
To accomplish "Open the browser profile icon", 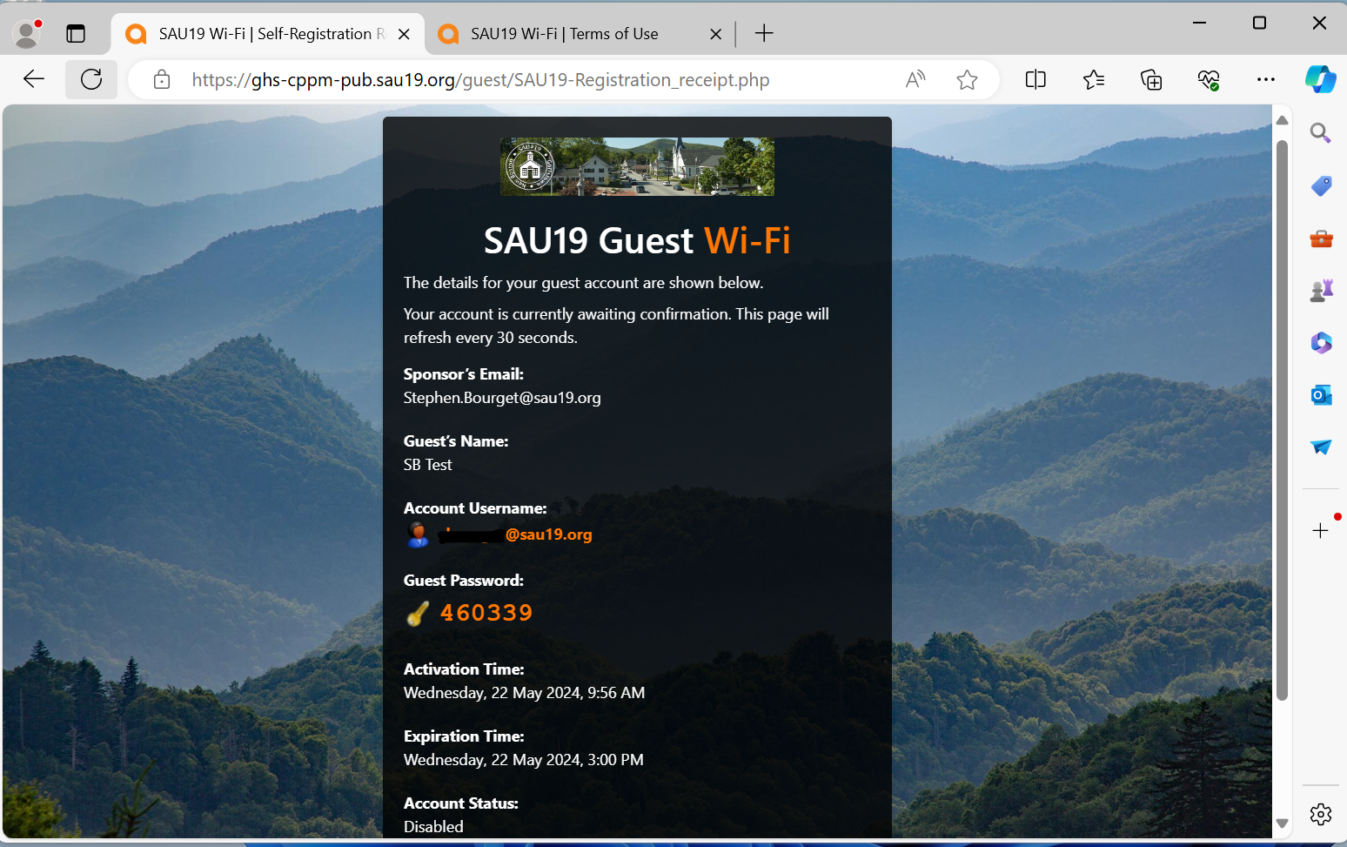I will (28, 33).
